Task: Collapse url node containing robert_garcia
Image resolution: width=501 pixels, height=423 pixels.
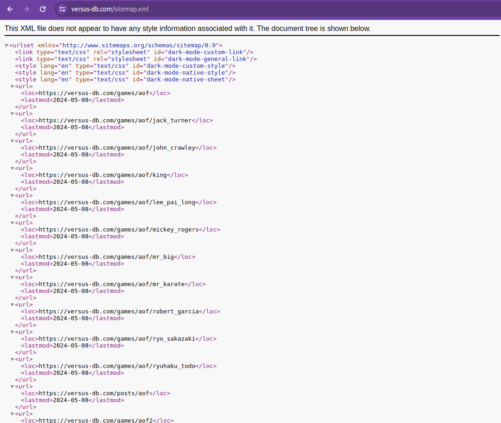Action: 12,305
